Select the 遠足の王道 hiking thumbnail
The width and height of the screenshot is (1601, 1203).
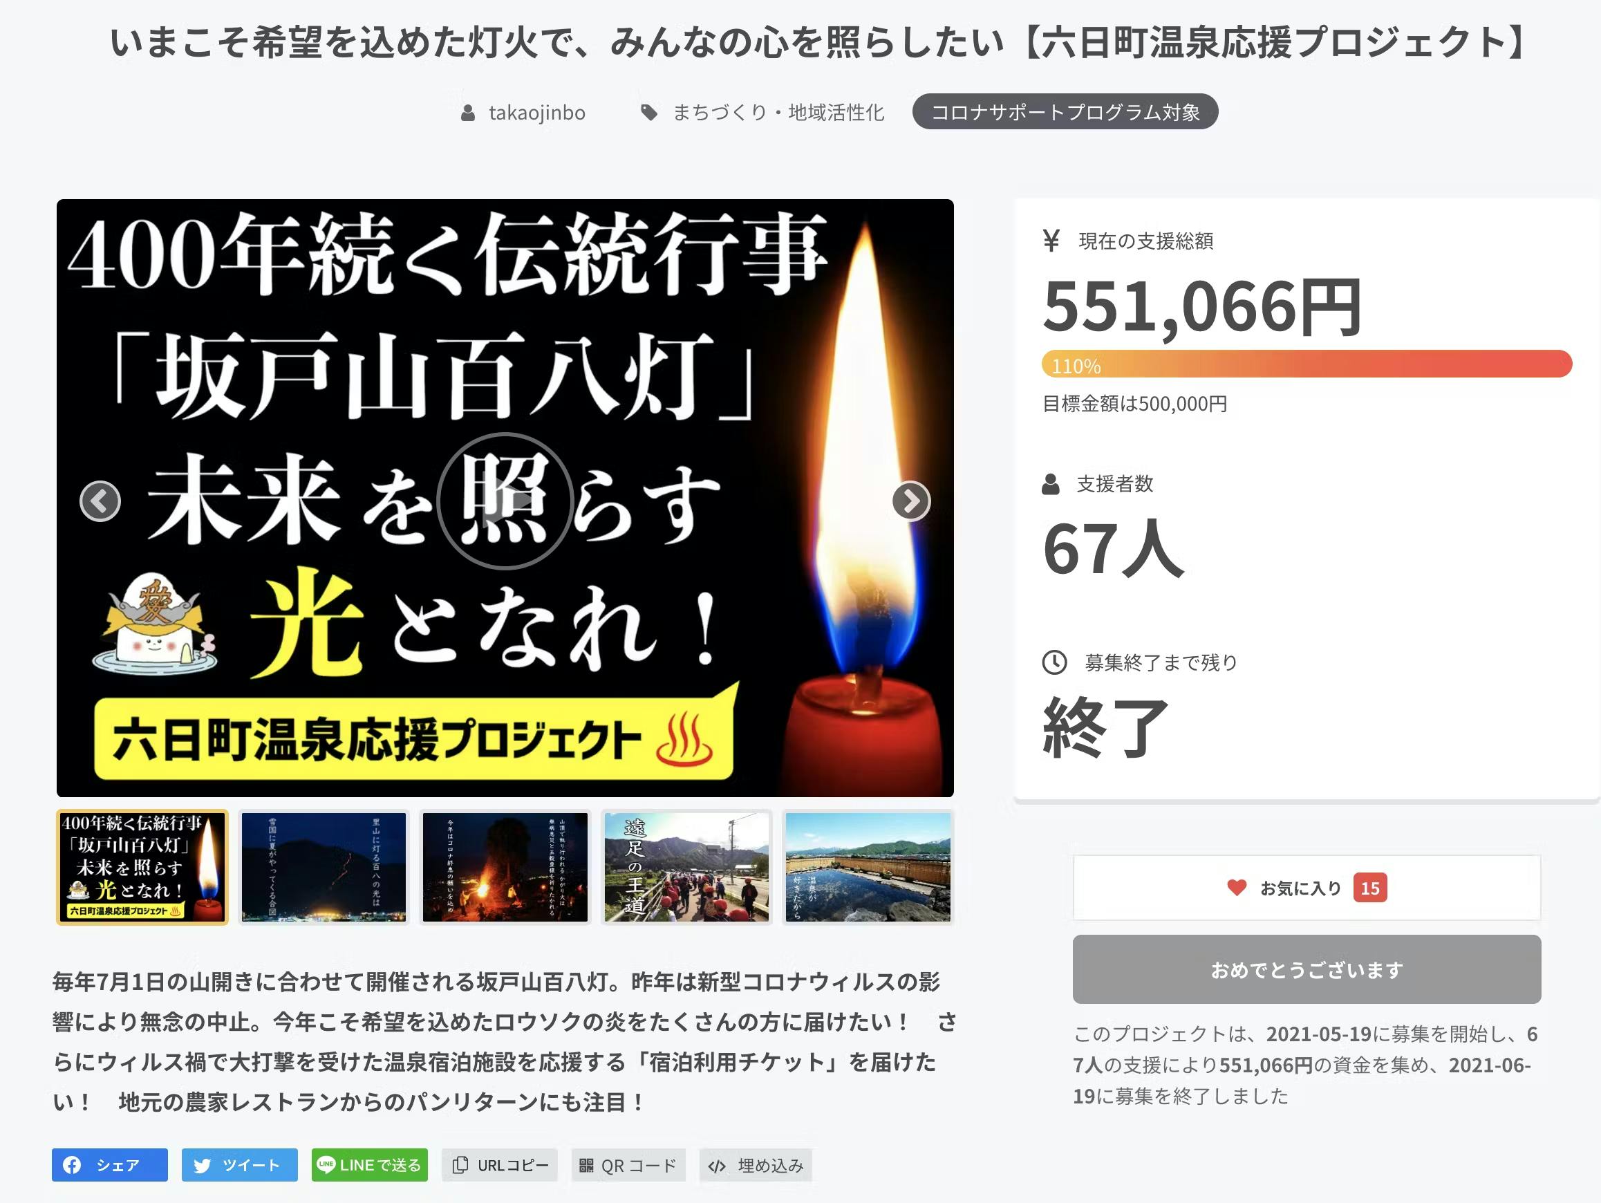(x=687, y=867)
